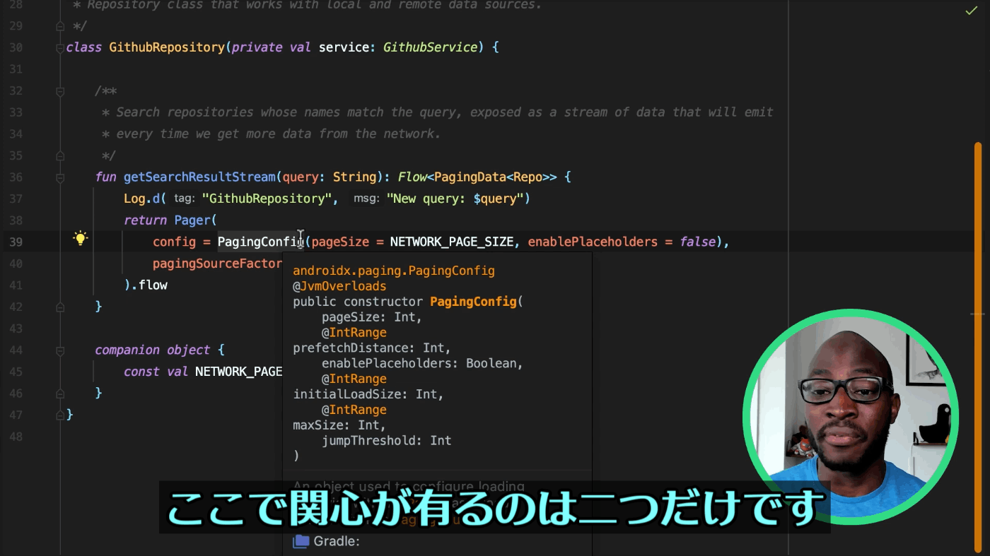990x556 pixels.
Task: Click the .flow call on line 41
Action: point(149,285)
